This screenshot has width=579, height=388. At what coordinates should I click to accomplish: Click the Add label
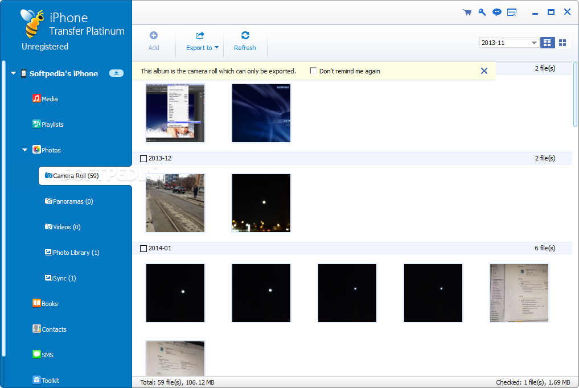coord(154,48)
